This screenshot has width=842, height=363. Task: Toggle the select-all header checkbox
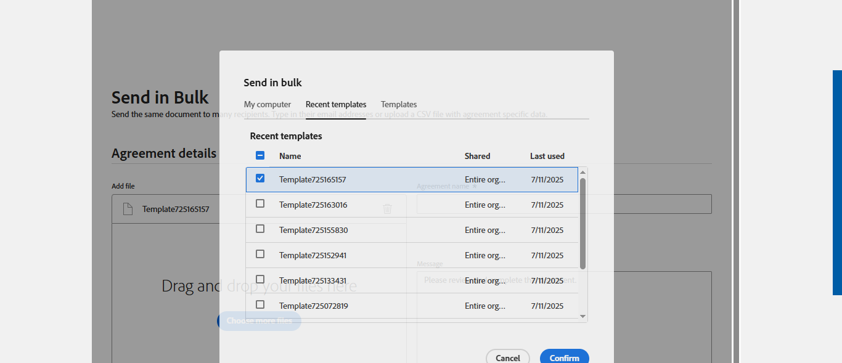(x=260, y=156)
